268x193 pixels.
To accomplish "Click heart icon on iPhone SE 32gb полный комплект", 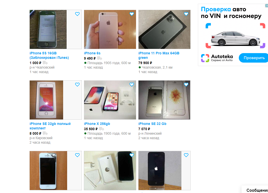I will (77, 85).
